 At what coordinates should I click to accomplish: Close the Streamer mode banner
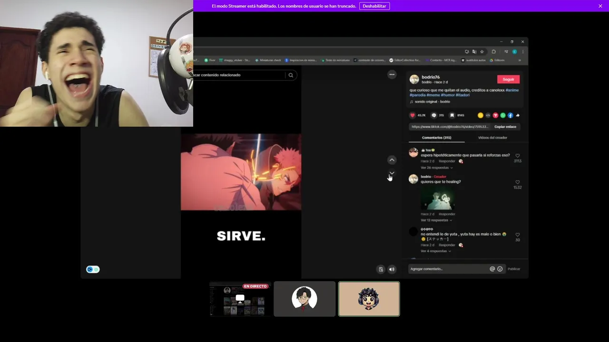click(x=600, y=6)
